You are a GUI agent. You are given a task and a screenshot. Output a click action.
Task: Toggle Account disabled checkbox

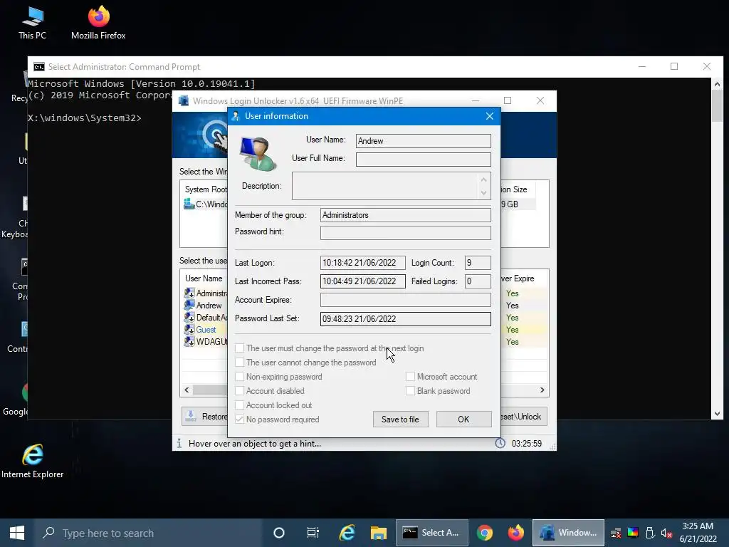pyautogui.click(x=239, y=391)
